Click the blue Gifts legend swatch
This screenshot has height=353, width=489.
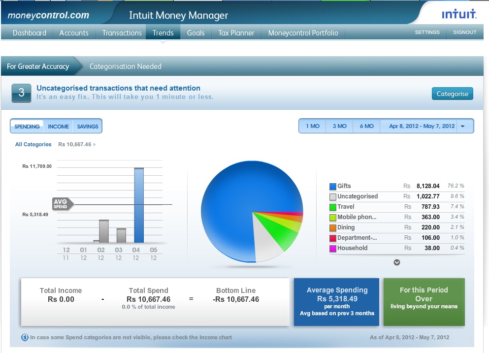tap(333, 187)
